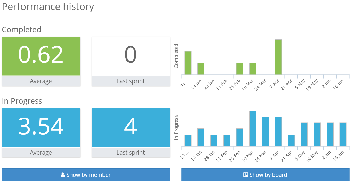Click the tallest 10 Mar In Progress bar
This screenshot has width=353, height=184.
pos(253,129)
